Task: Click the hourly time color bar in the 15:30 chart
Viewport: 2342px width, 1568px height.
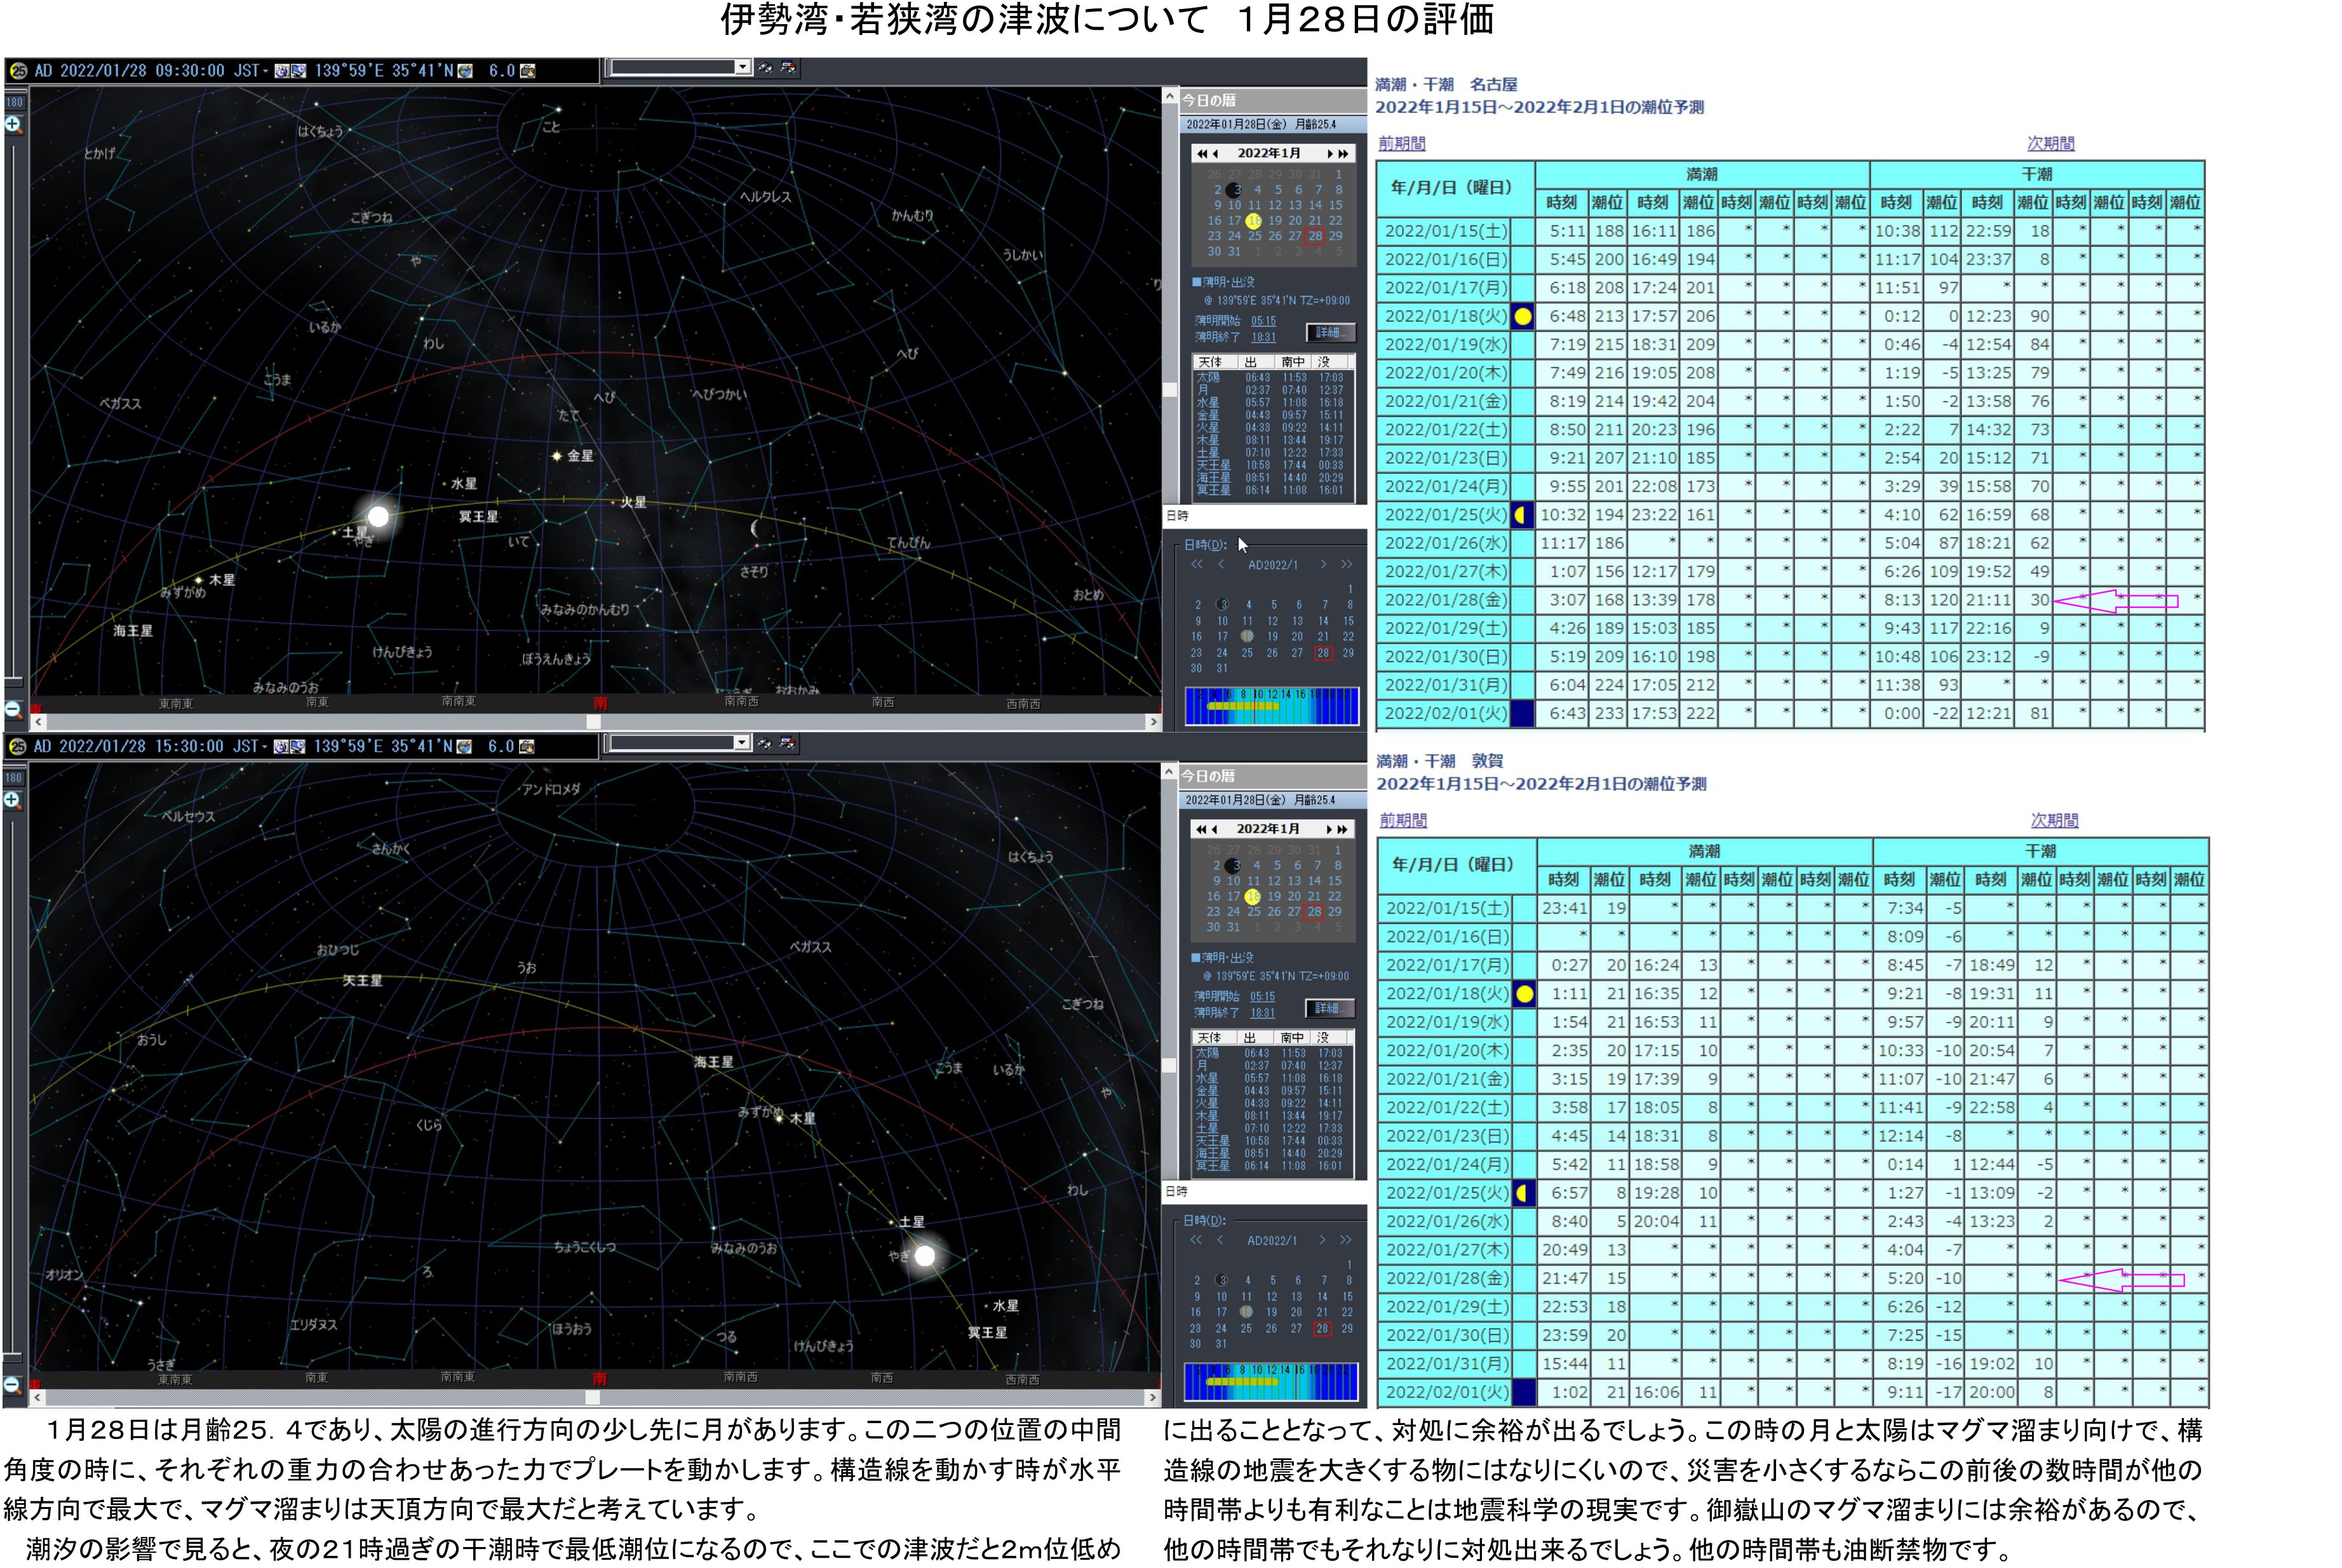Action: 1270,1381
